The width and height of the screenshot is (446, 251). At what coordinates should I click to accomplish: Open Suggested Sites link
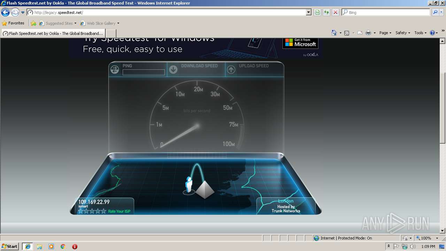[57, 23]
